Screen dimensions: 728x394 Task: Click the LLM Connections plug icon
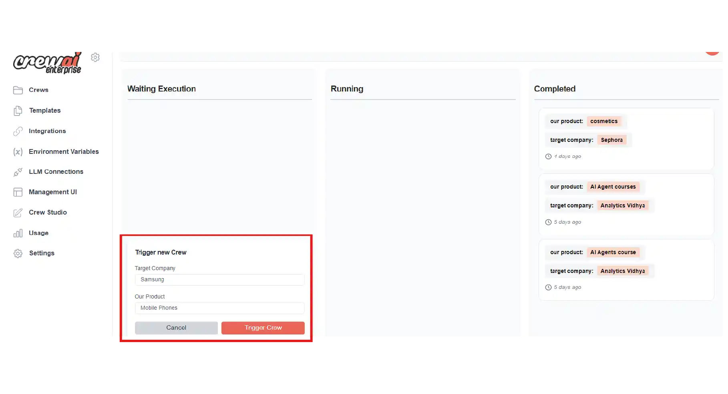(18, 172)
